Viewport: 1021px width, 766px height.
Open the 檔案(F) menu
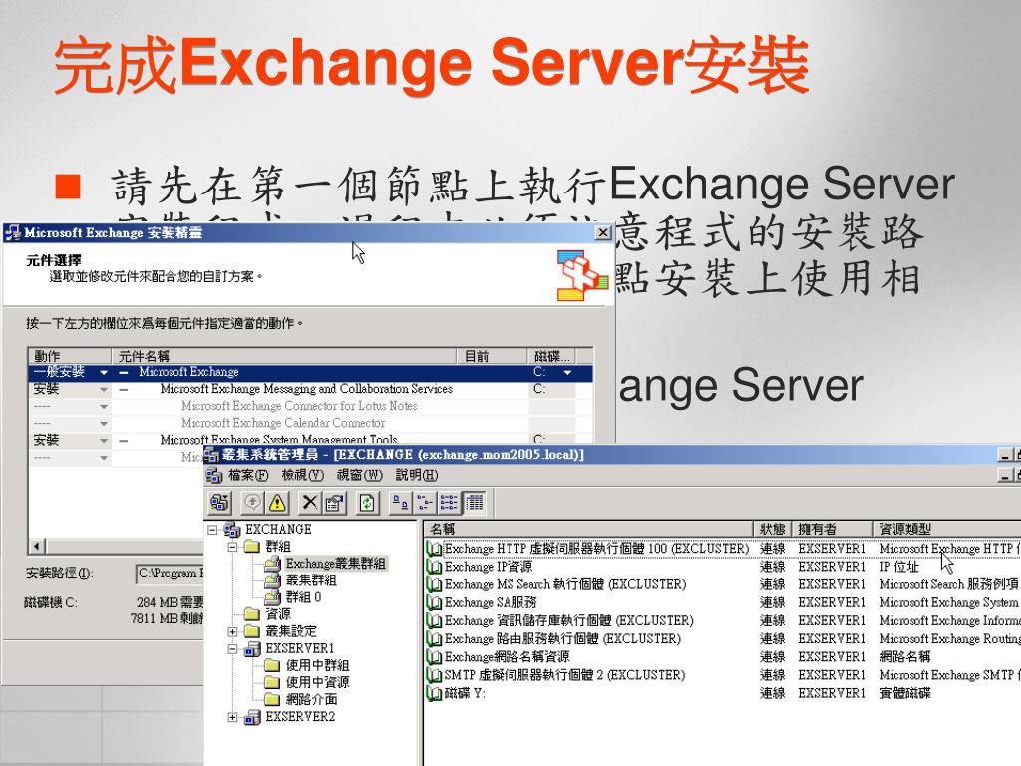pos(248,475)
